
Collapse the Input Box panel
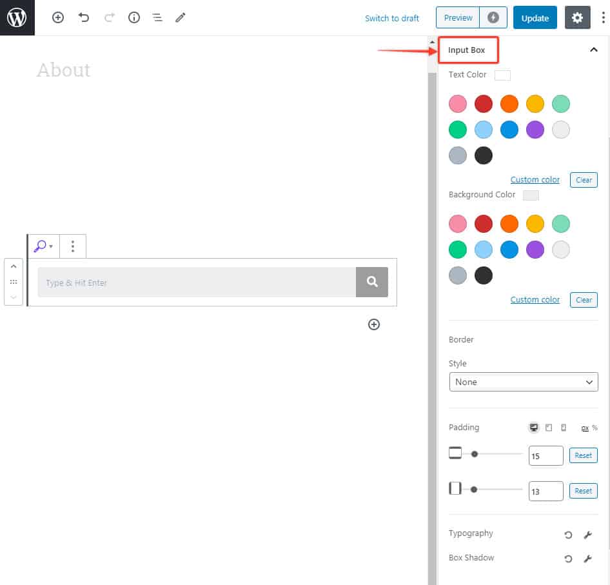[x=594, y=50]
